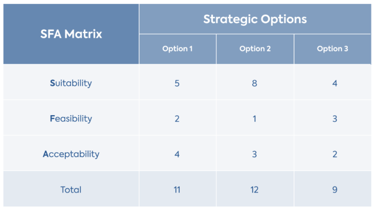Click Option 2's Suitability score of 8

click(255, 83)
